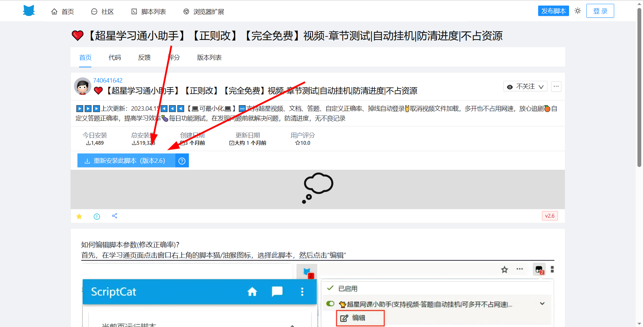This screenshot has height=327, width=643.
Task: Select the 首页 script tab
Action: pos(85,57)
